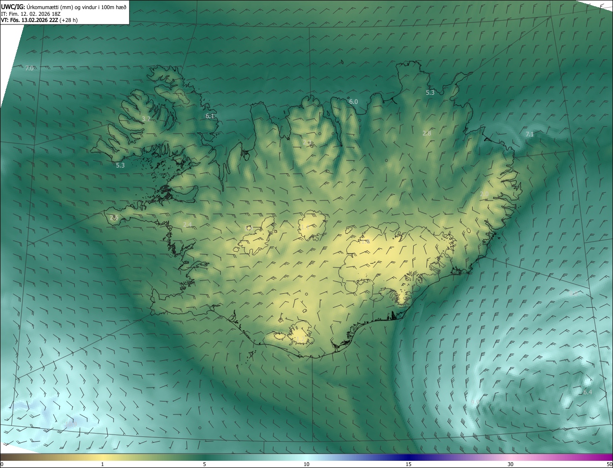Viewport: 613px width, 468px height.
Task: Click the 6.4 value in the southeast ocean
Action: (x=588, y=392)
